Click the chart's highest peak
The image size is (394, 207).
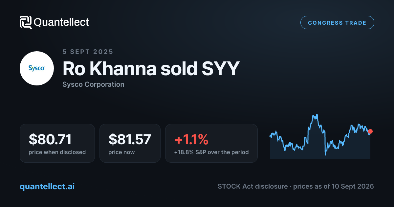point(316,115)
